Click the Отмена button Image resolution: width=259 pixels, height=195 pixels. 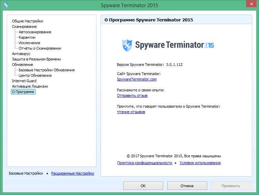pyautogui.click(x=187, y=186)
